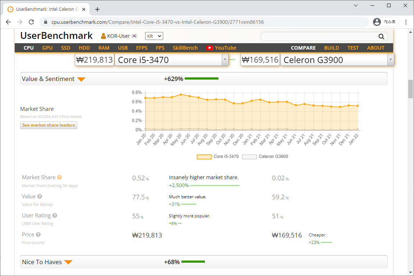Open the TEST page
414x276 pixels.
click(353, 48)
